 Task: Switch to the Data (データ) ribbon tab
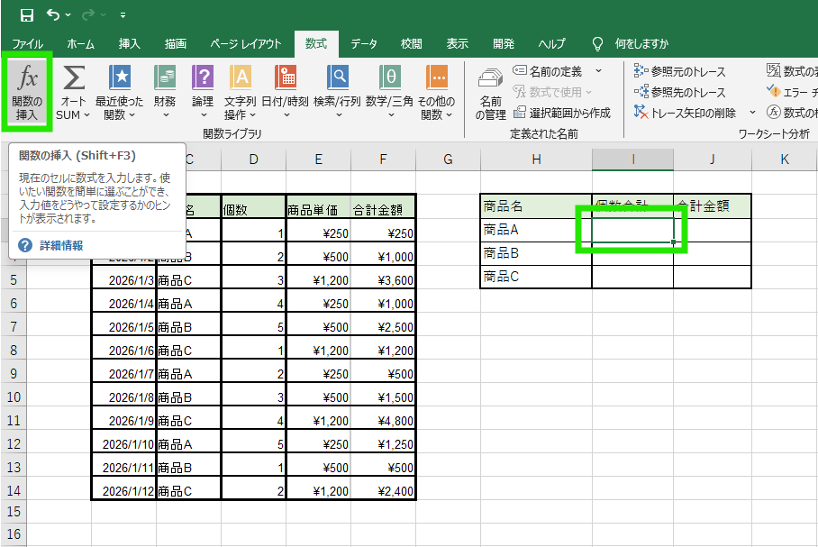364,43
